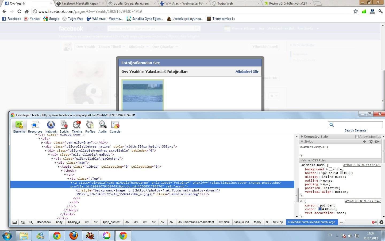
Task: Click the white background color swatch
Action: [330, 169]
